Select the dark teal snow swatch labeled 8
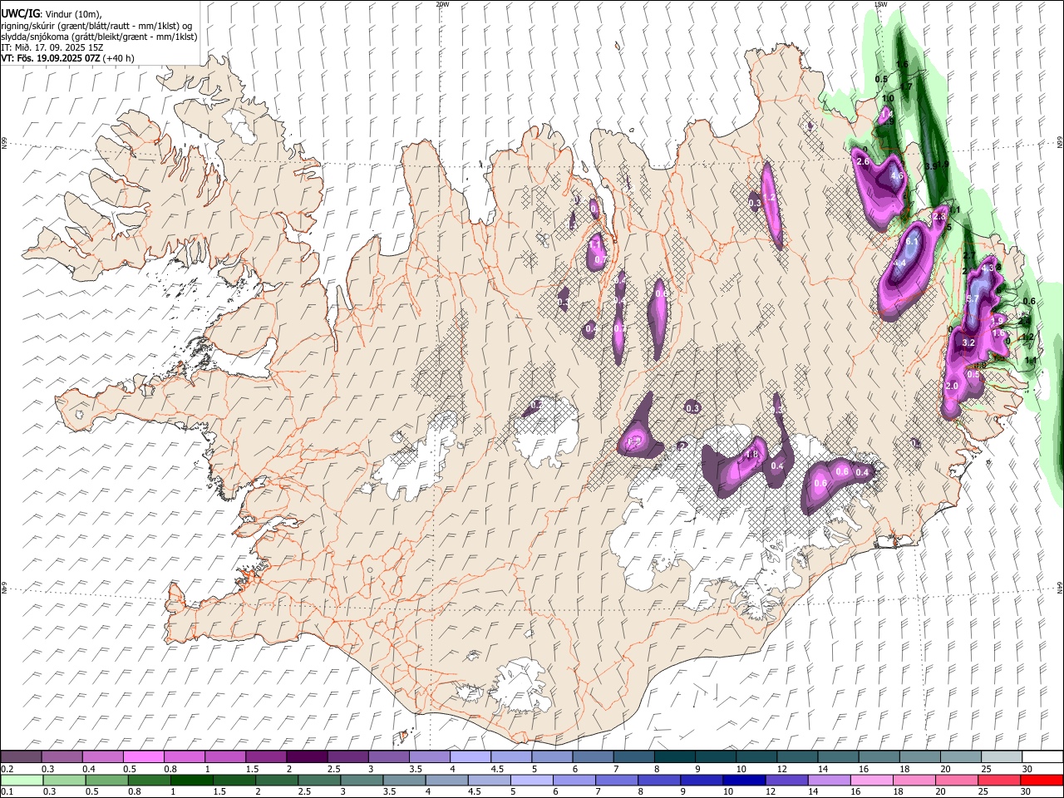The height and width of the screenshot is (798, 1064). pos(674,756)
